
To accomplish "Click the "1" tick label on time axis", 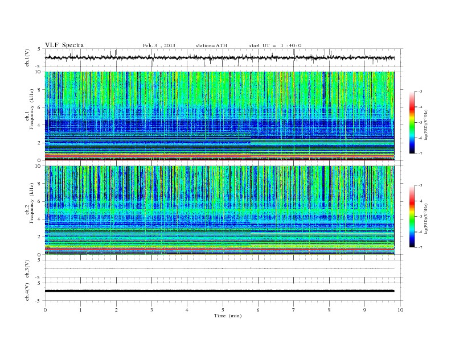I will 80,310.
